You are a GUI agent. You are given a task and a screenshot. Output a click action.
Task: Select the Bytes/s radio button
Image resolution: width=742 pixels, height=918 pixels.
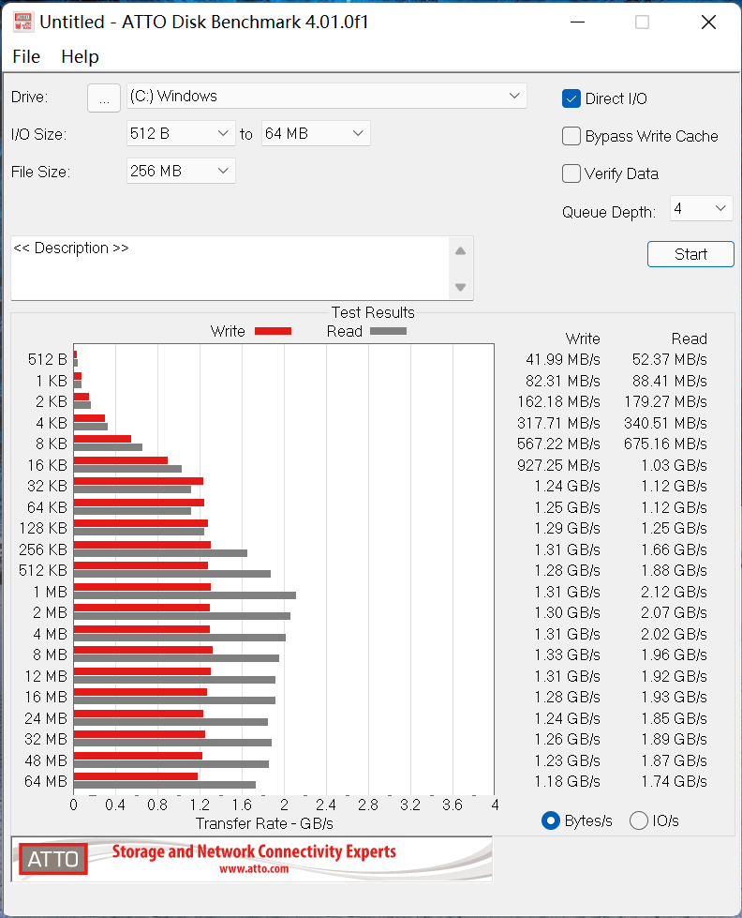551,820
